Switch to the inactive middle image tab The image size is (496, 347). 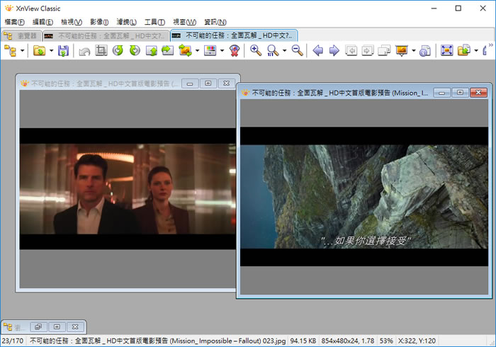pyautogui.click(x=106, y=36)
